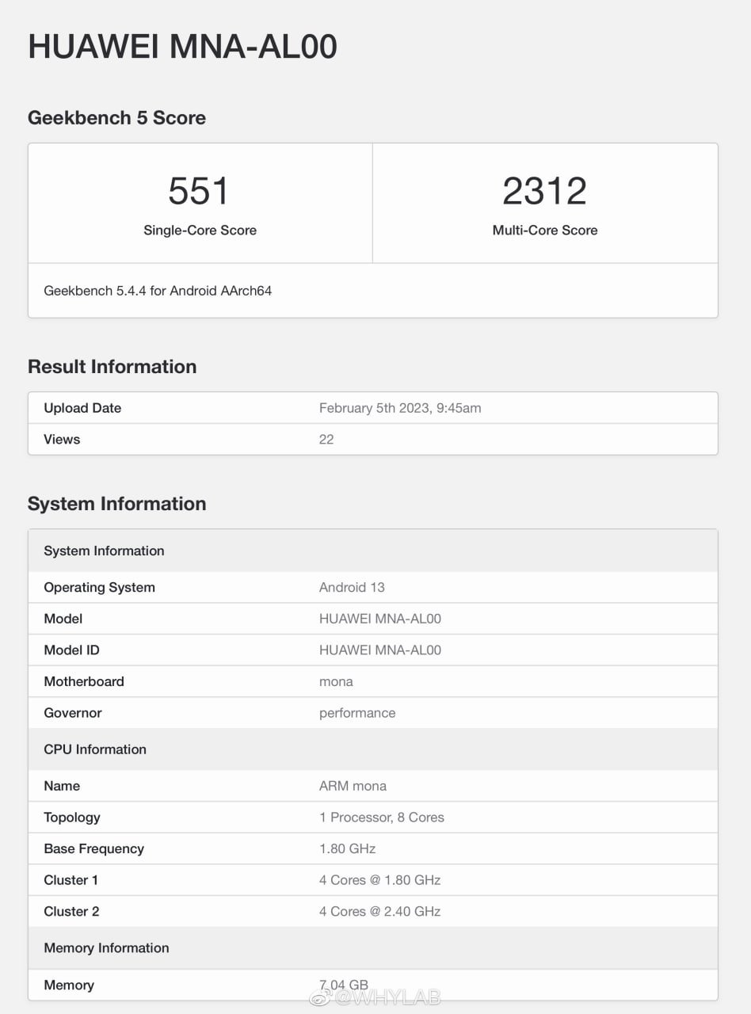Viewport: 751px width, 1014px height.
Task: Click the Operating System row showing Android 13
Action: coord(352,587)
